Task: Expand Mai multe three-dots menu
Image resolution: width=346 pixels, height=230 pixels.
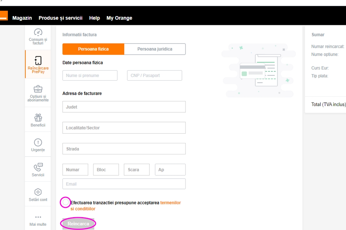Action: click(38, 217)
